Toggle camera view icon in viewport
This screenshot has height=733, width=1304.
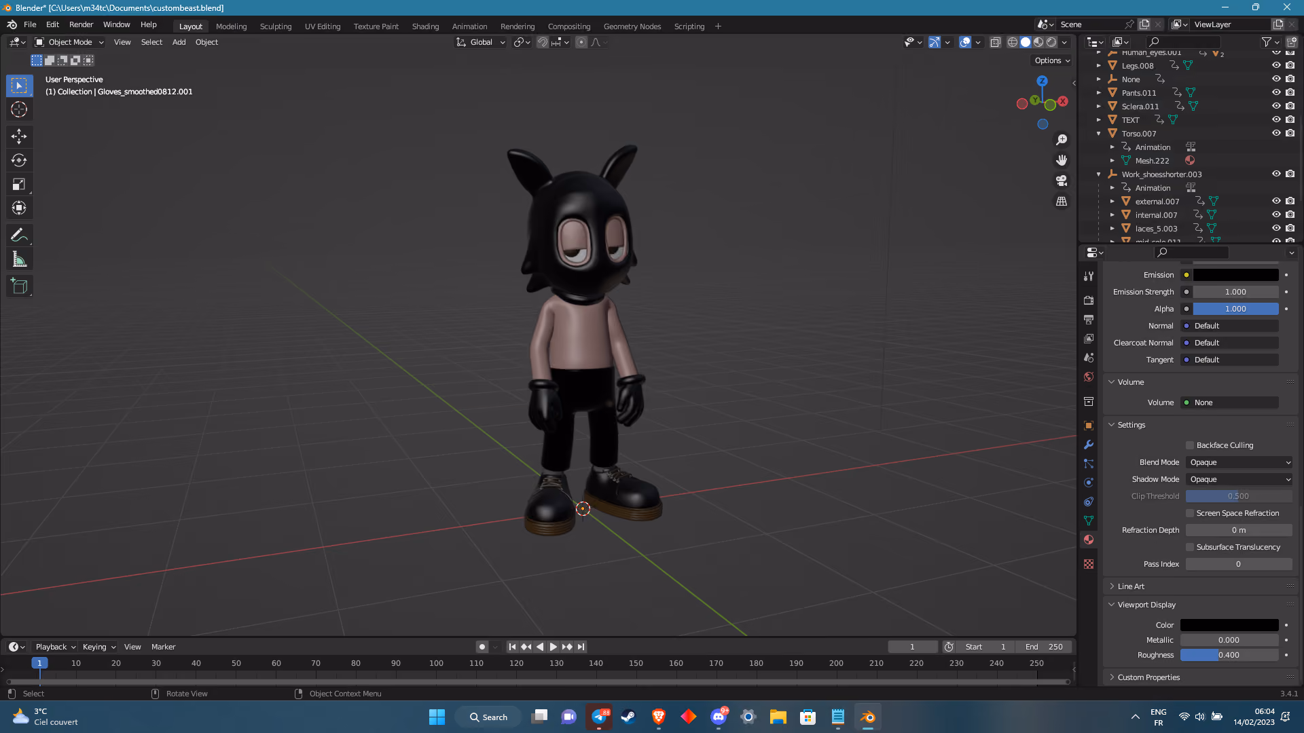pyautogui.click(x=1062, y=181)
